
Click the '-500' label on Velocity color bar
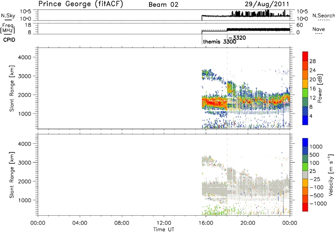pos(317,195)
